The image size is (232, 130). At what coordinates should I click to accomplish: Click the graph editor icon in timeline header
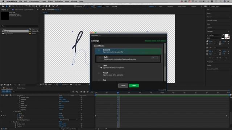pyautogui.click(x=92, y=92)
